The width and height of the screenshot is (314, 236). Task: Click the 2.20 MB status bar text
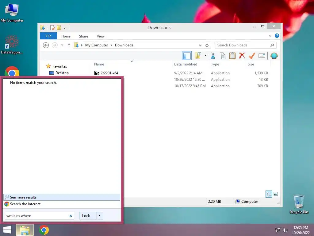point(214,202)
